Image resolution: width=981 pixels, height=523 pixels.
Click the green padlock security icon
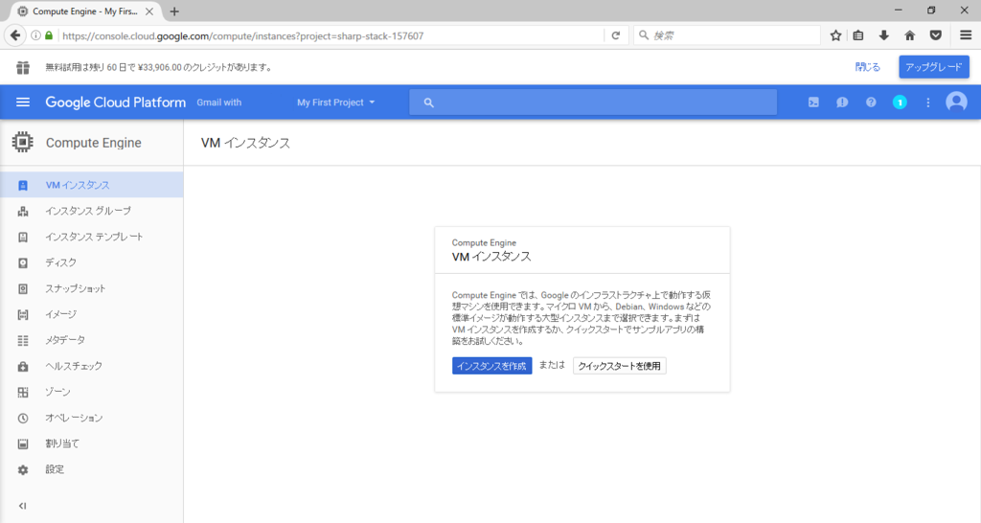[49, 35]
